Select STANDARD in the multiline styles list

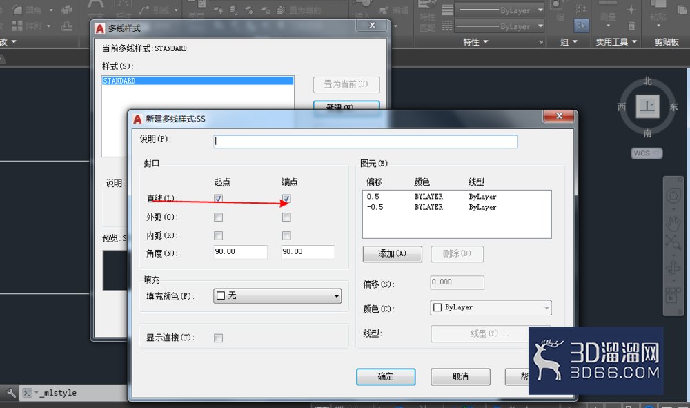coord(197,81)
